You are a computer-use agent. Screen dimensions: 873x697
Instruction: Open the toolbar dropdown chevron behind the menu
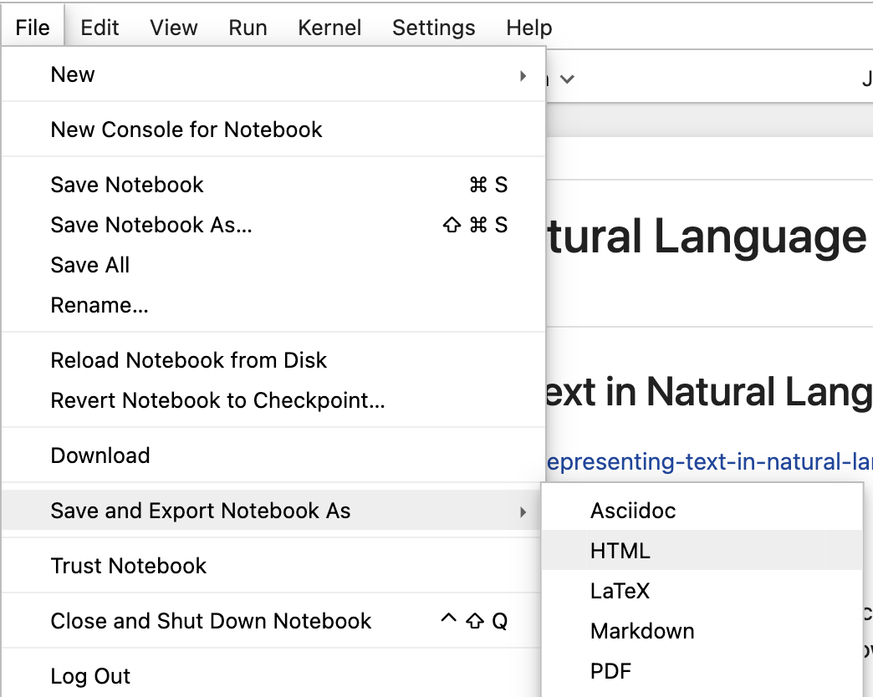(568, 79)
